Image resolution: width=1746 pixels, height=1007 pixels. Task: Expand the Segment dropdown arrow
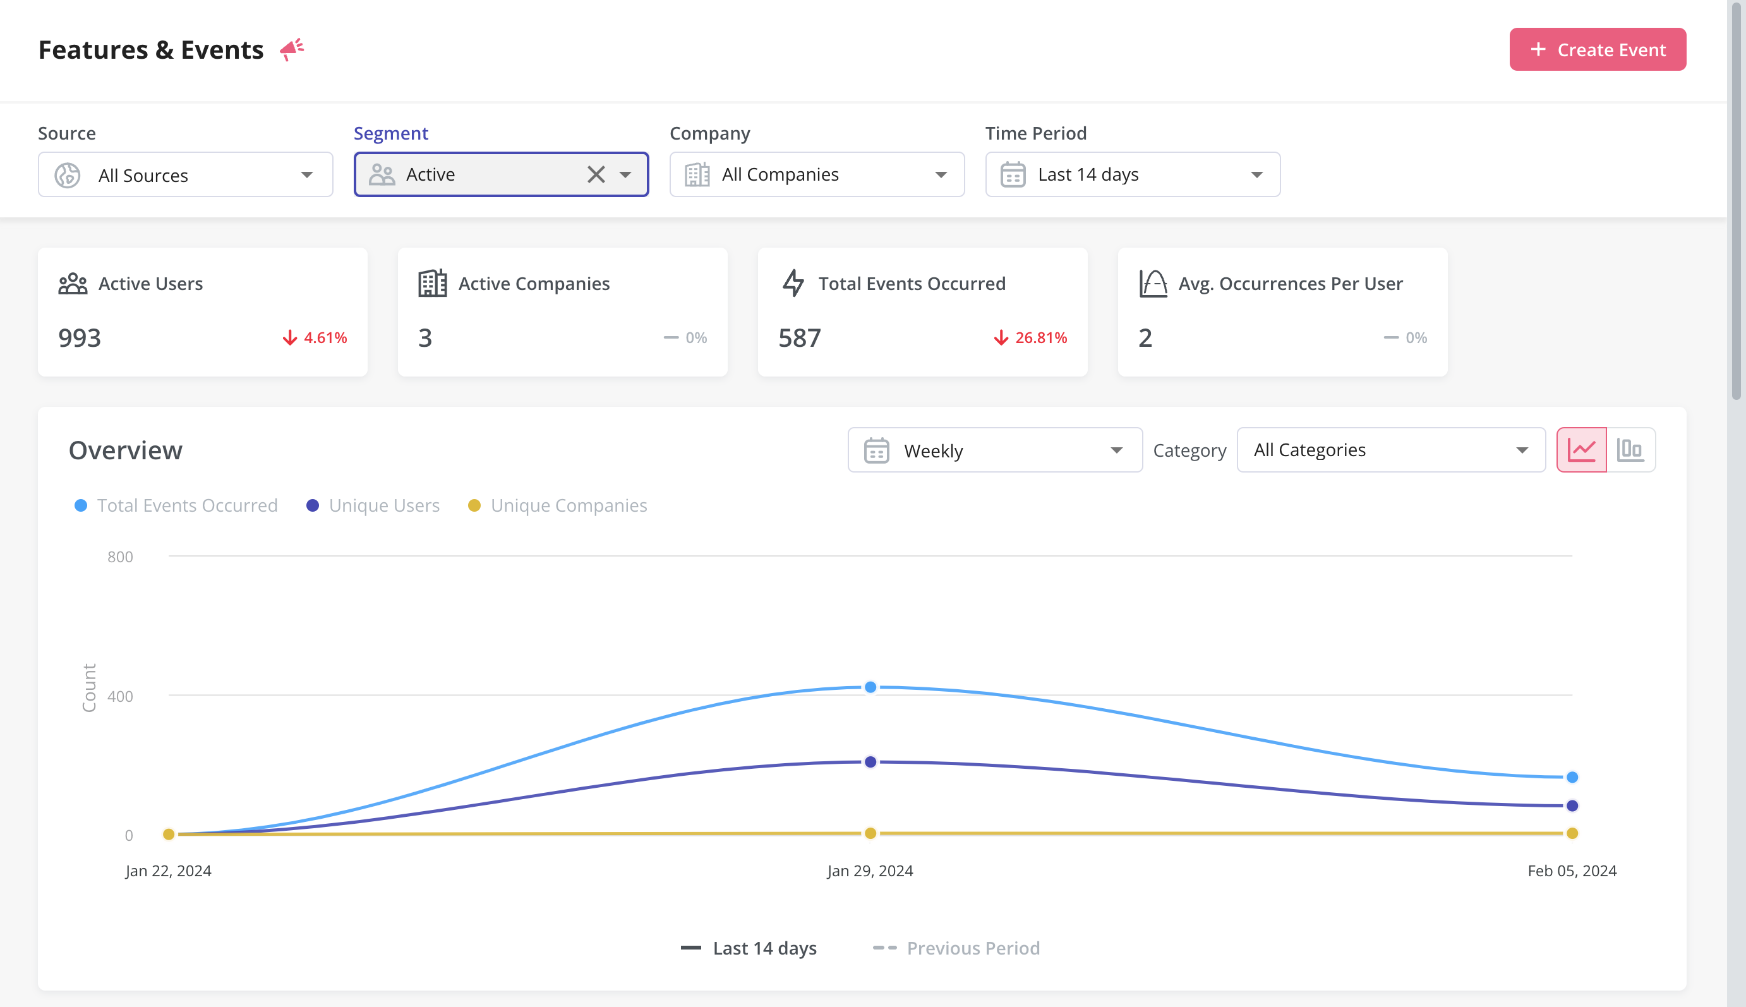[626, 174]
